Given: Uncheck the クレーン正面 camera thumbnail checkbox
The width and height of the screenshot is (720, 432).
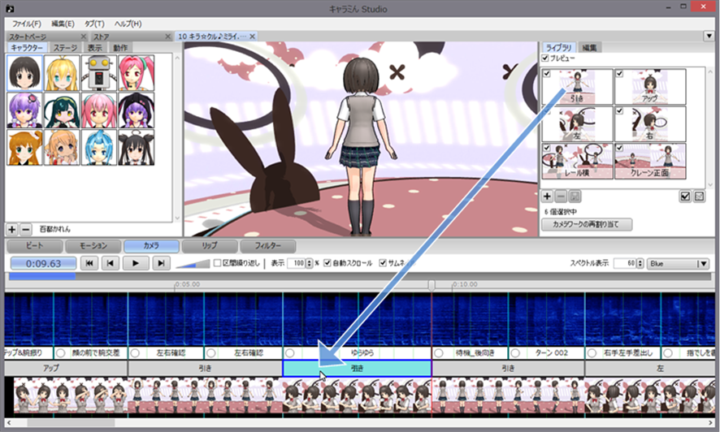Looking at the screenshot, I should pos(619,148).
